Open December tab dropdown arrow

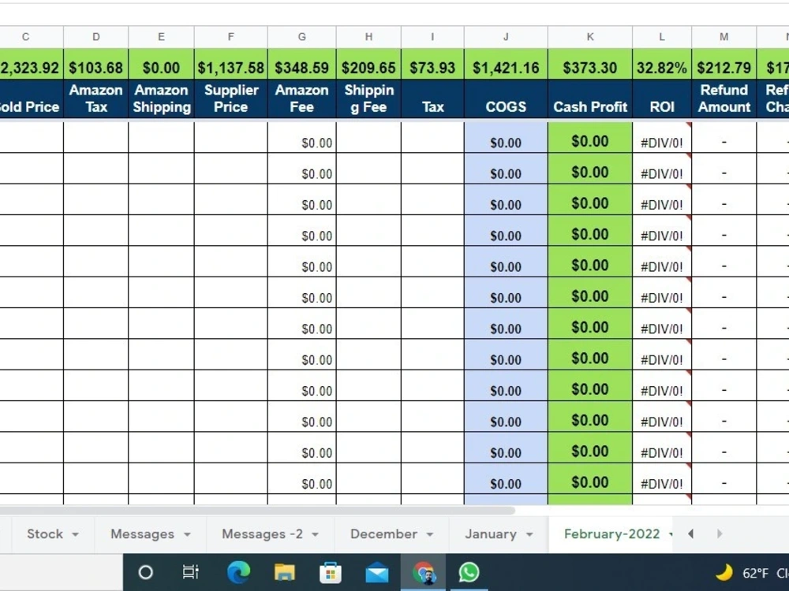click(430, 534)
